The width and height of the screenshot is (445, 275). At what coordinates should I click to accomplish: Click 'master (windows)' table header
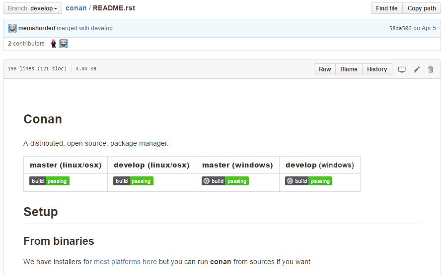tap(237, 165)
